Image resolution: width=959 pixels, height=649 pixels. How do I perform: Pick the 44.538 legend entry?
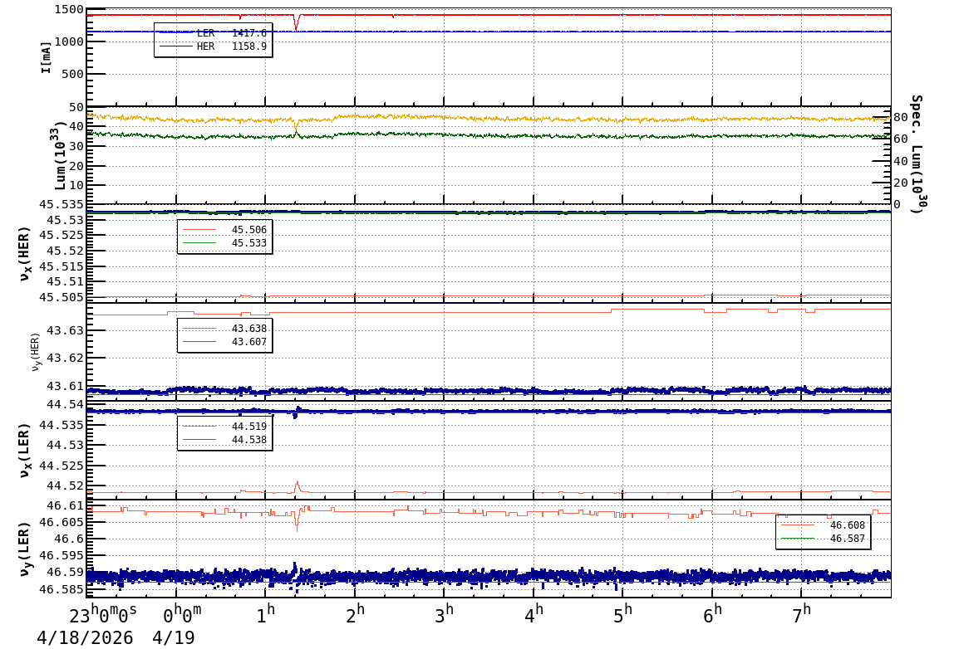tap(224, 440)
